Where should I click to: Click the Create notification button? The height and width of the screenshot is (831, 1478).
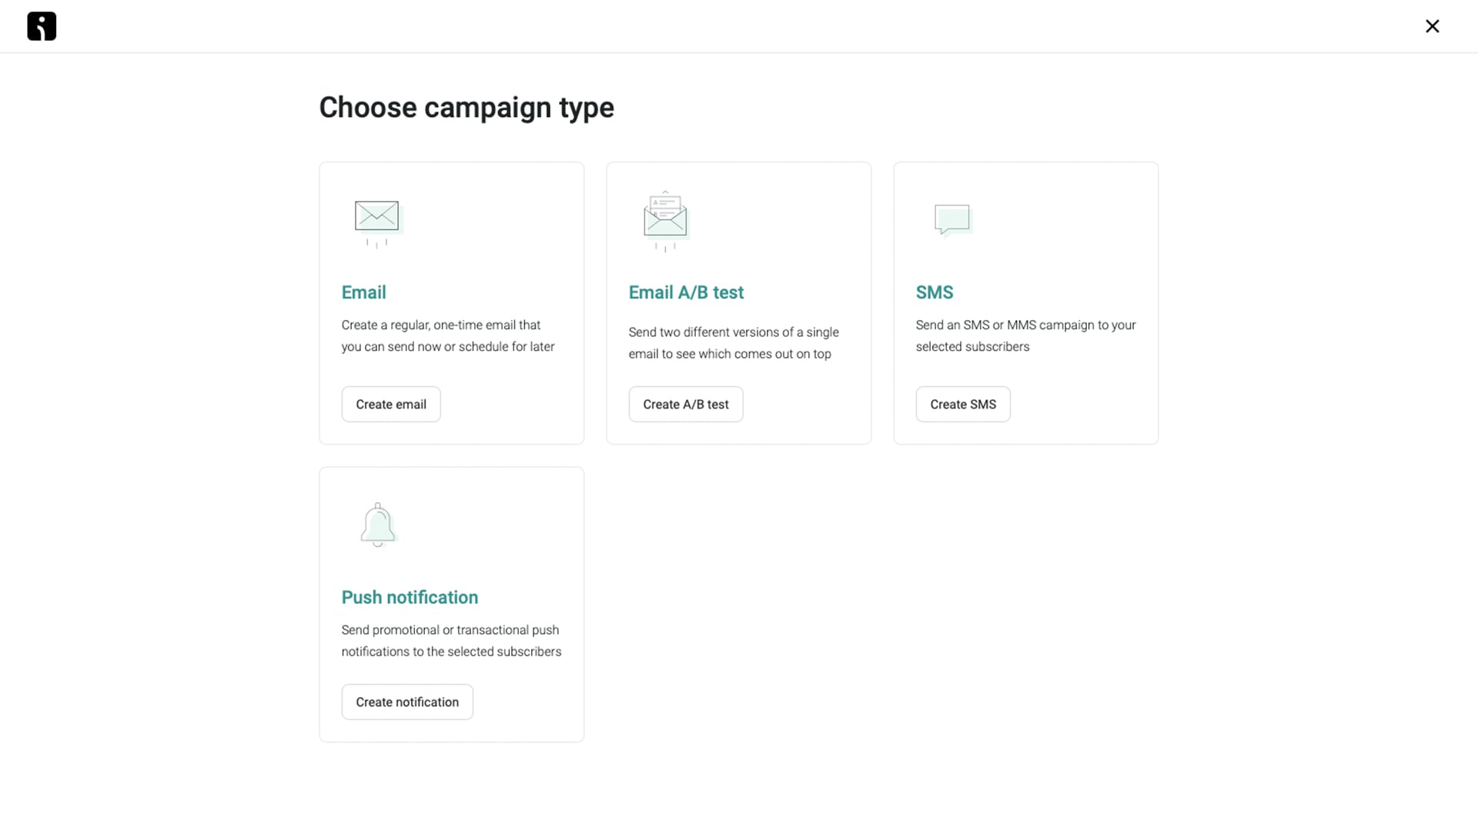[x=407, y=702]
